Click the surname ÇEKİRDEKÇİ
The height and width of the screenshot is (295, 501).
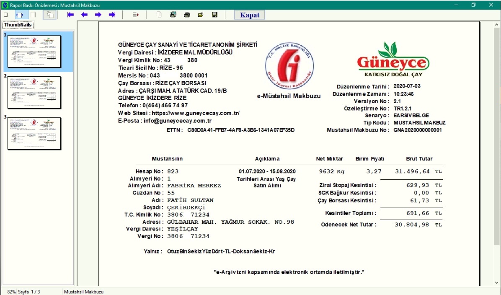(x=186, y=207)
